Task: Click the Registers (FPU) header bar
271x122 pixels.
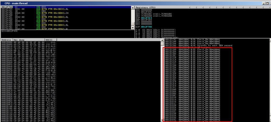Action: [x=148, y=7]
